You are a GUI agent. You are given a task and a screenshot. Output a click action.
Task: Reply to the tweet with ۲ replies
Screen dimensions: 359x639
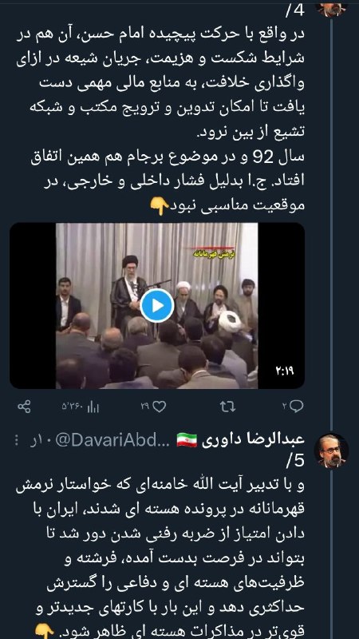pyautogui.click(x=293, y=407)
